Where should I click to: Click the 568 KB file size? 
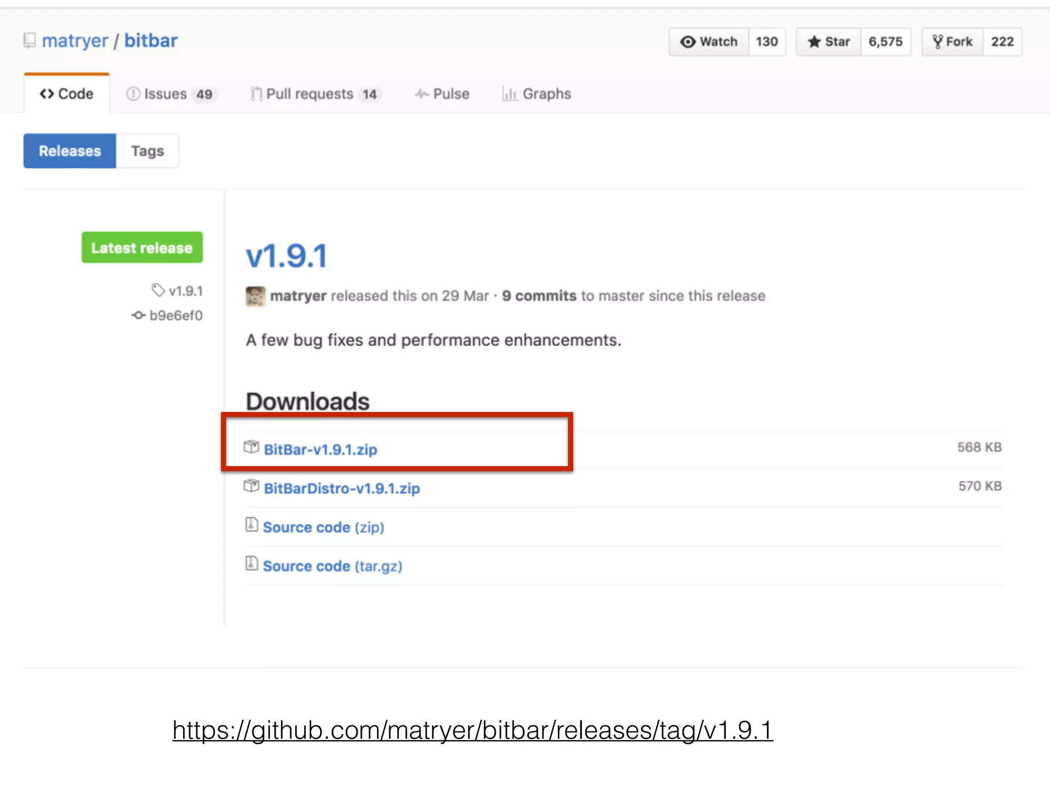coord(979,447)
